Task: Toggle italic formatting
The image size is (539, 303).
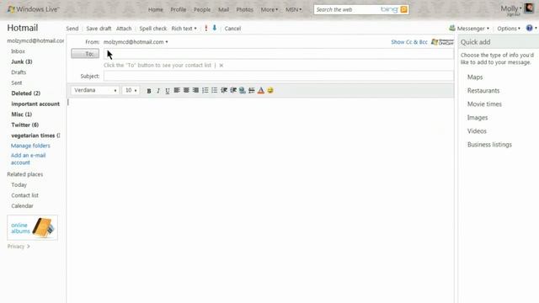Action: pos(158,91)
